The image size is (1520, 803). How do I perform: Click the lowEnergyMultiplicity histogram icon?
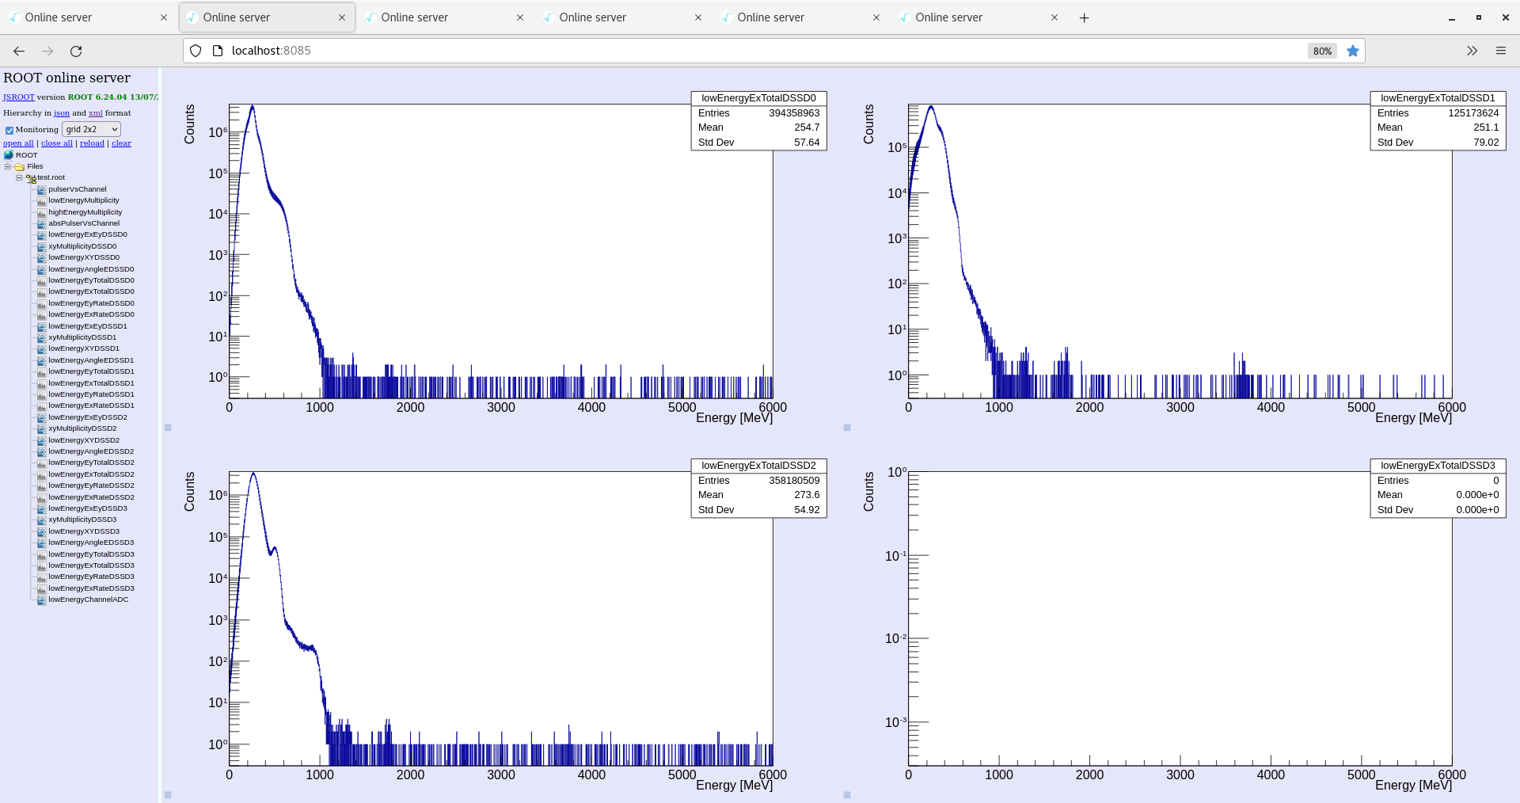(x=41, y=201)
